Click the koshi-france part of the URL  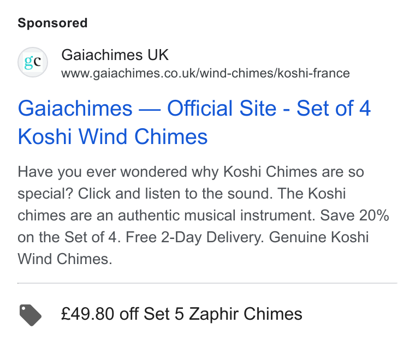tap(313, 73)
